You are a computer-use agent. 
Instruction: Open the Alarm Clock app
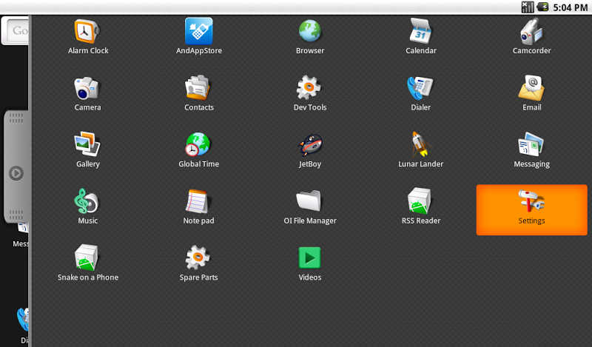click(x=87, y=37)
